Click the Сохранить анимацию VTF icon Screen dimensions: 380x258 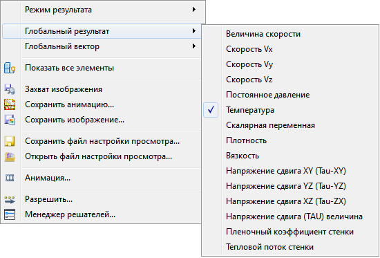point(10,104)
